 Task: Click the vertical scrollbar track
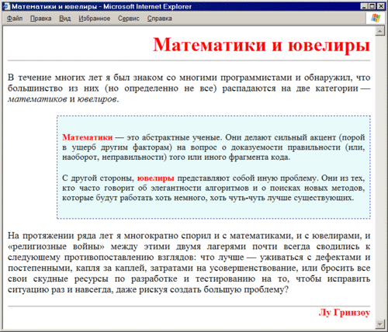click(x=380, y=178)
